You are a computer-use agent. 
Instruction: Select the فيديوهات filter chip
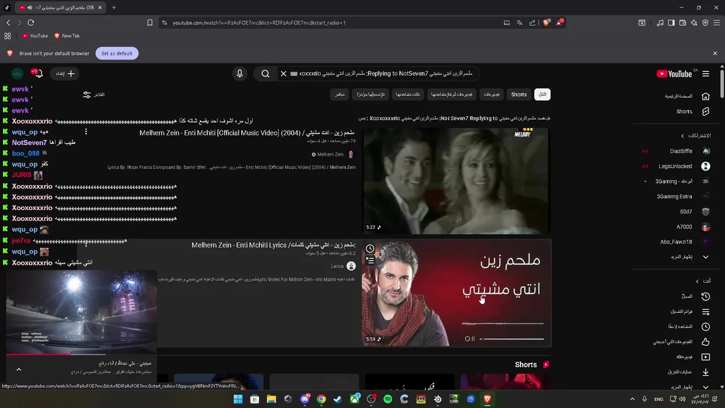click(492, 95)
